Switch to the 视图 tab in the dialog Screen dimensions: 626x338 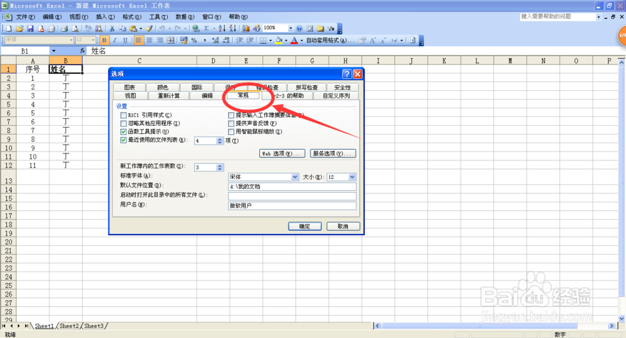(130, 96)
